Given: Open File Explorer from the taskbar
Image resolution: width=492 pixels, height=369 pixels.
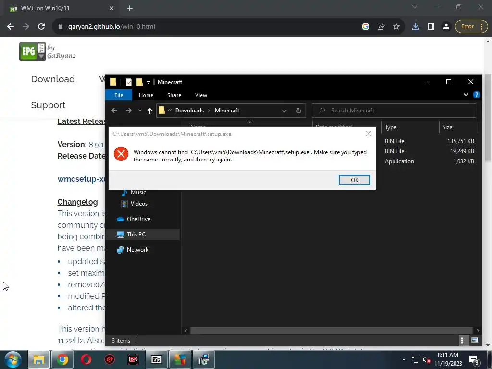Looking at the screenshot, I should pyautogui.click(x=39, y=359).
